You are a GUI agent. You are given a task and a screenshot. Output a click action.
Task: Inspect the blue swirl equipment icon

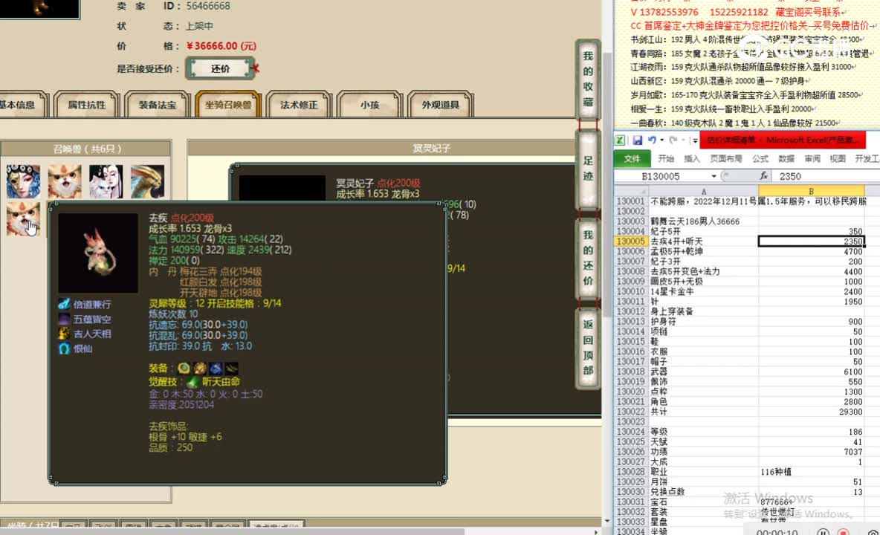point(216,368)
